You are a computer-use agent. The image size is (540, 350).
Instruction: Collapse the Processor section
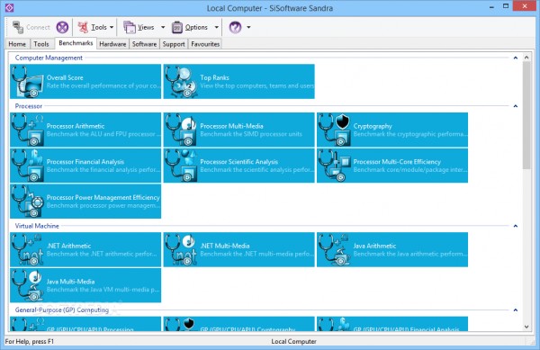516,106
